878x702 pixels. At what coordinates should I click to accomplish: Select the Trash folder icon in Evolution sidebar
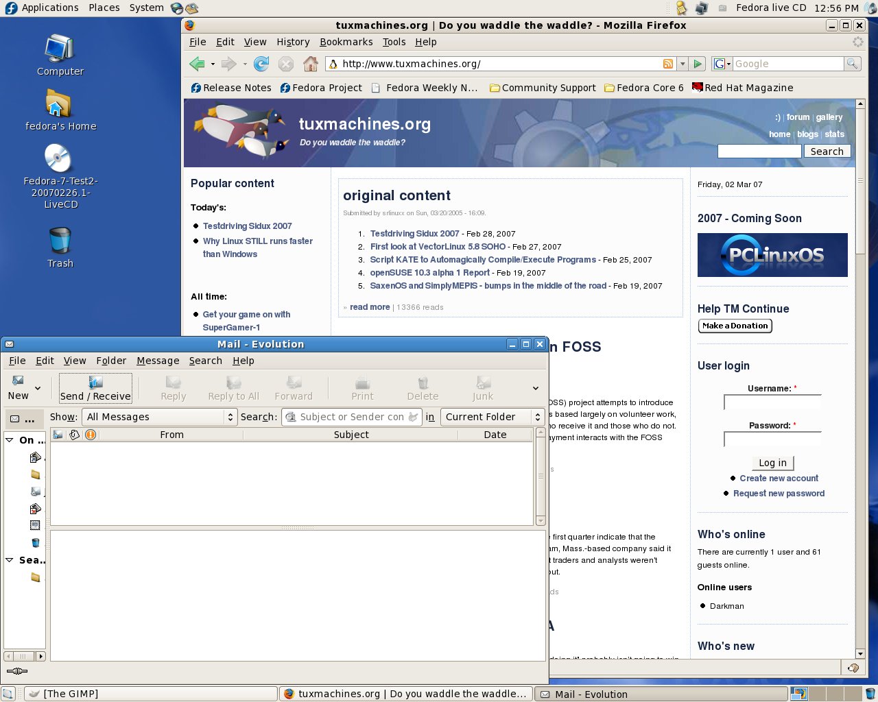pyautogui.click(x=36, y=542)
